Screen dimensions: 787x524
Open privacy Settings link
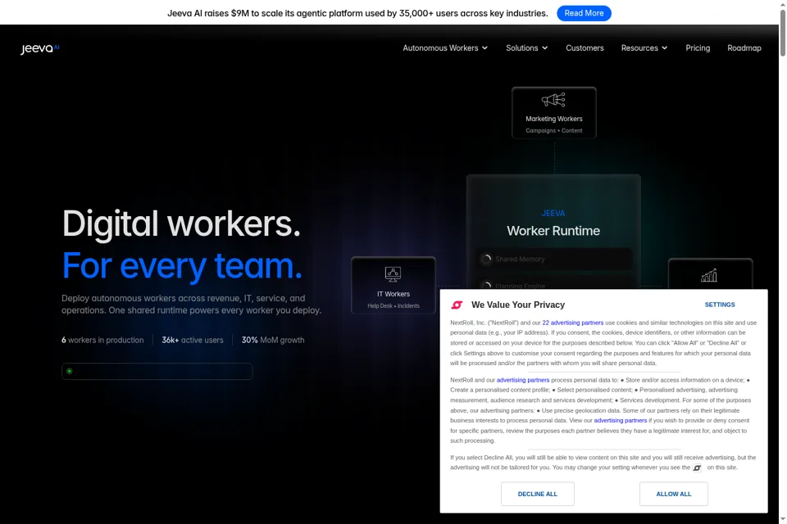click(x=719, y=305)
